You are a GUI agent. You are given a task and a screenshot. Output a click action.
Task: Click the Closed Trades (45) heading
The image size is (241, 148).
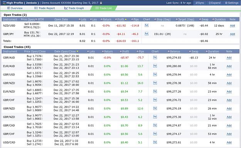[17, 47]
